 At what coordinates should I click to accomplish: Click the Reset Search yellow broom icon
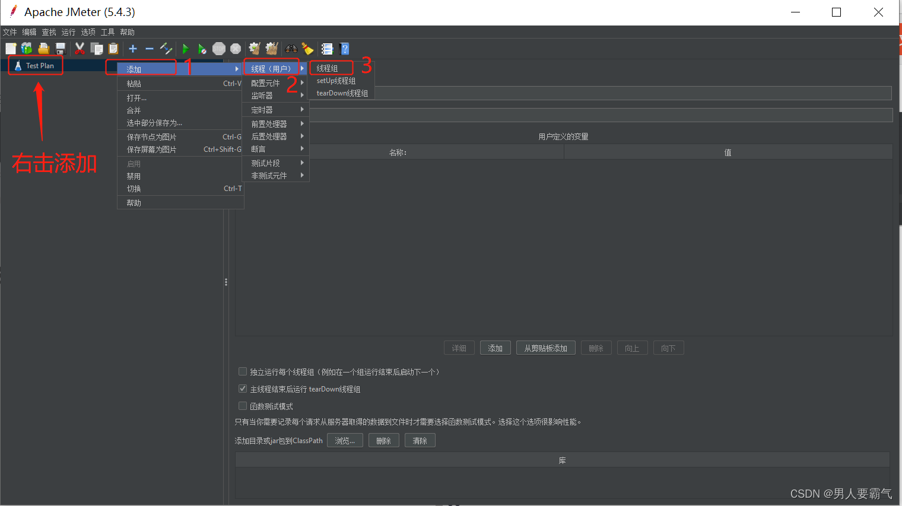(x=307, y=49)
